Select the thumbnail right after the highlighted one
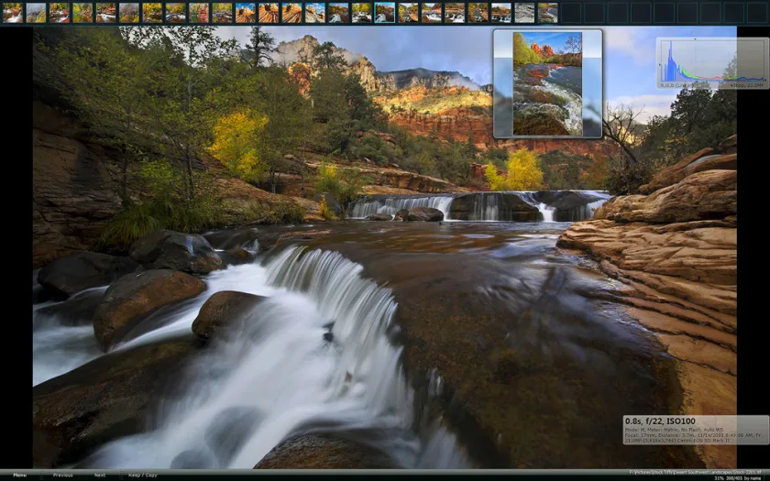Image resolution: width=770 pixels, height=481 pixels. (408, 13)
